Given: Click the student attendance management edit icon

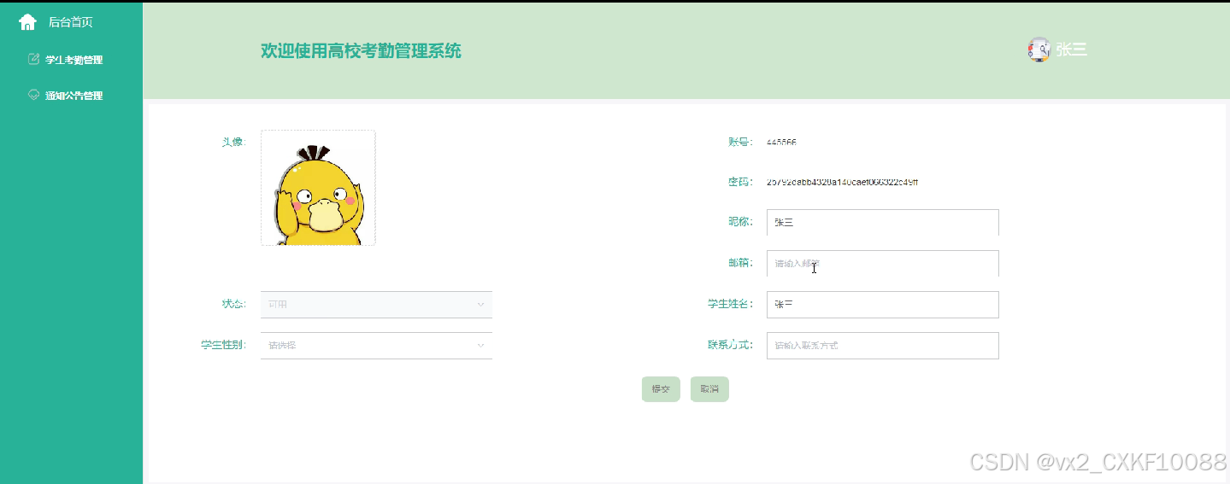Looking at the screenshot, I should [x=34, y=59].
